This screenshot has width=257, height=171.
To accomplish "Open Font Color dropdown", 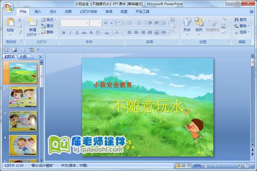I will coord(118,32).
